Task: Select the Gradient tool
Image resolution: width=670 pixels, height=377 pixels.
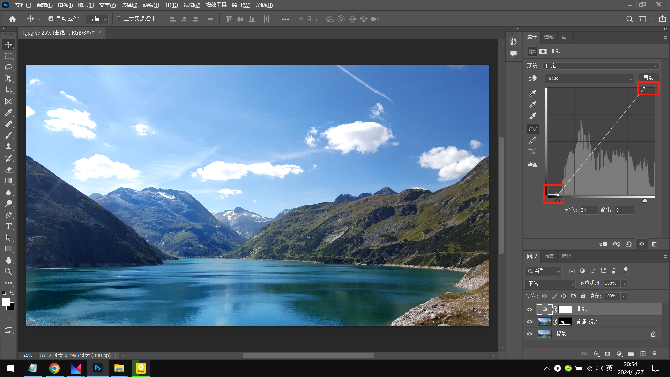Action: point(8,181)
